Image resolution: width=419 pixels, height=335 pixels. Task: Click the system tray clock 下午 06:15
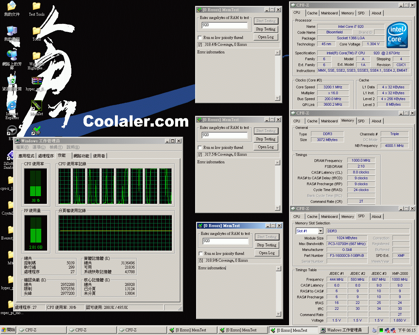point(407,330)
